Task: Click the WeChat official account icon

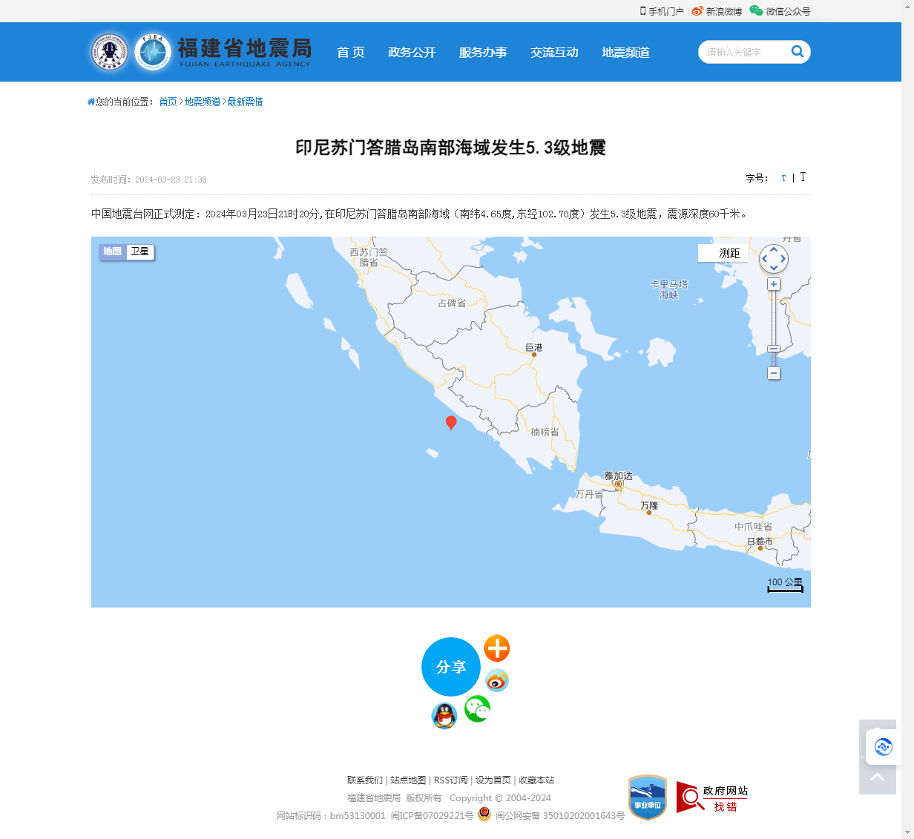Action: tap(754, 11)
